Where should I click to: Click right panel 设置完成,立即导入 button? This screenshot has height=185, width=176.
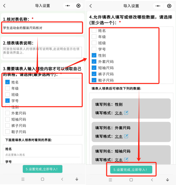(x=131, y=170)
